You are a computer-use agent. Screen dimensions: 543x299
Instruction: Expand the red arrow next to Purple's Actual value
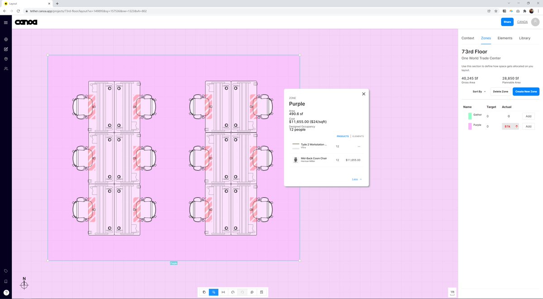pos(516,126)
